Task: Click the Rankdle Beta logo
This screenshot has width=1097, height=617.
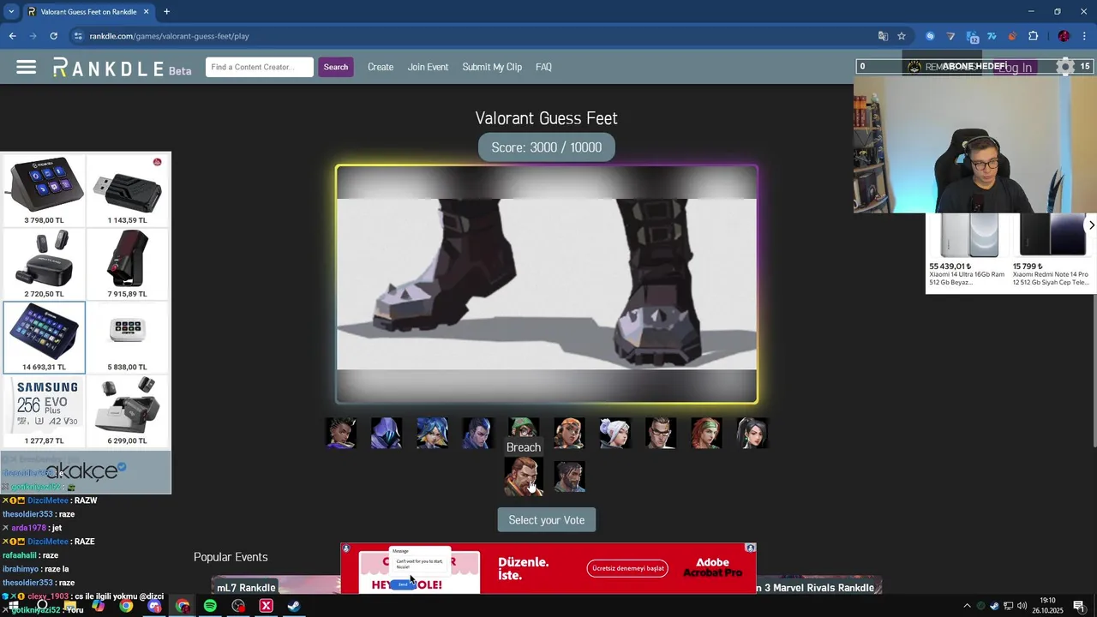Action: [122, 68]
